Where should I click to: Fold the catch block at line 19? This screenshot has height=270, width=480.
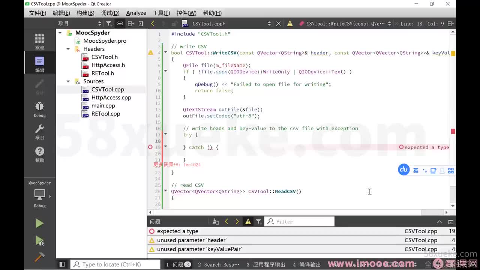tap(165, 147)
